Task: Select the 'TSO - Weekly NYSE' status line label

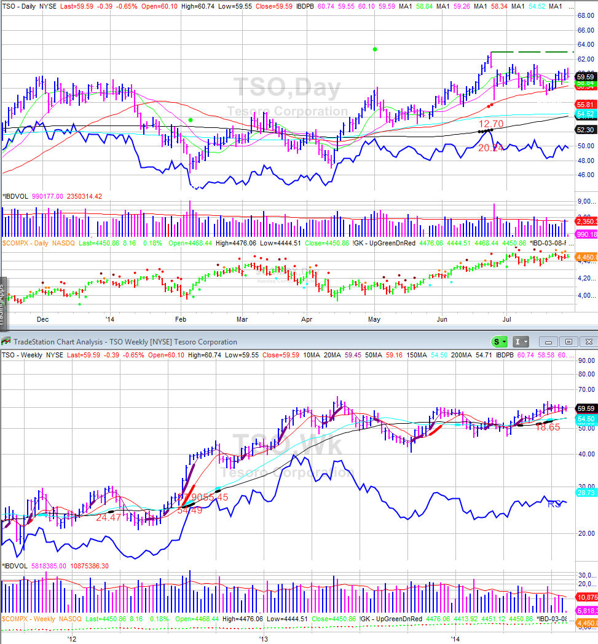Action: pyautogui.click(x=33, y=355)
